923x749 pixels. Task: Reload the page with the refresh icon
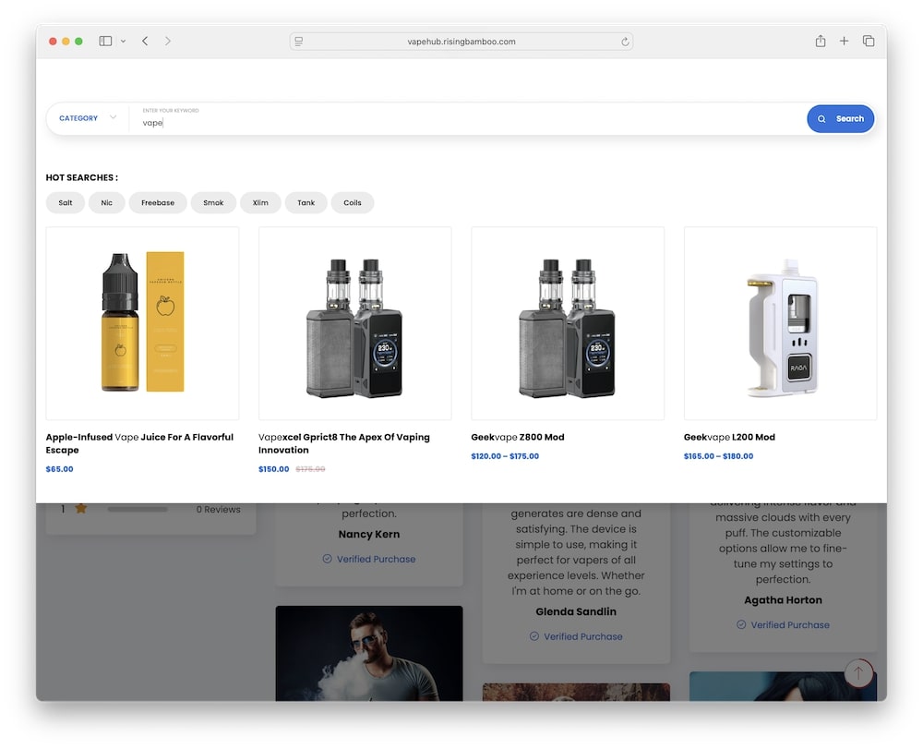point(625,42)
